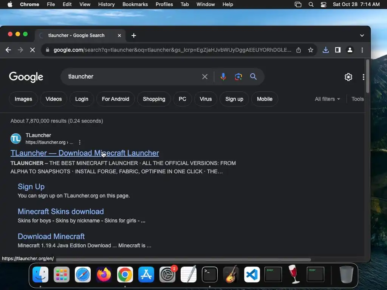Stop loading the page
Image resolution: width=387 pixels, height=290 pixels.
(33, 50)
